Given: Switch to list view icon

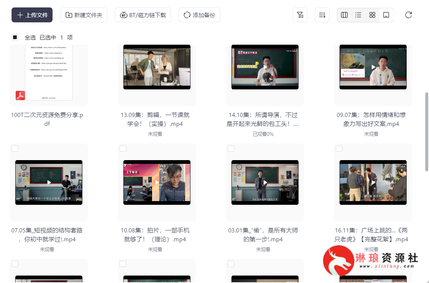Looking at the screenshot, I should click(x=358, y=15).
